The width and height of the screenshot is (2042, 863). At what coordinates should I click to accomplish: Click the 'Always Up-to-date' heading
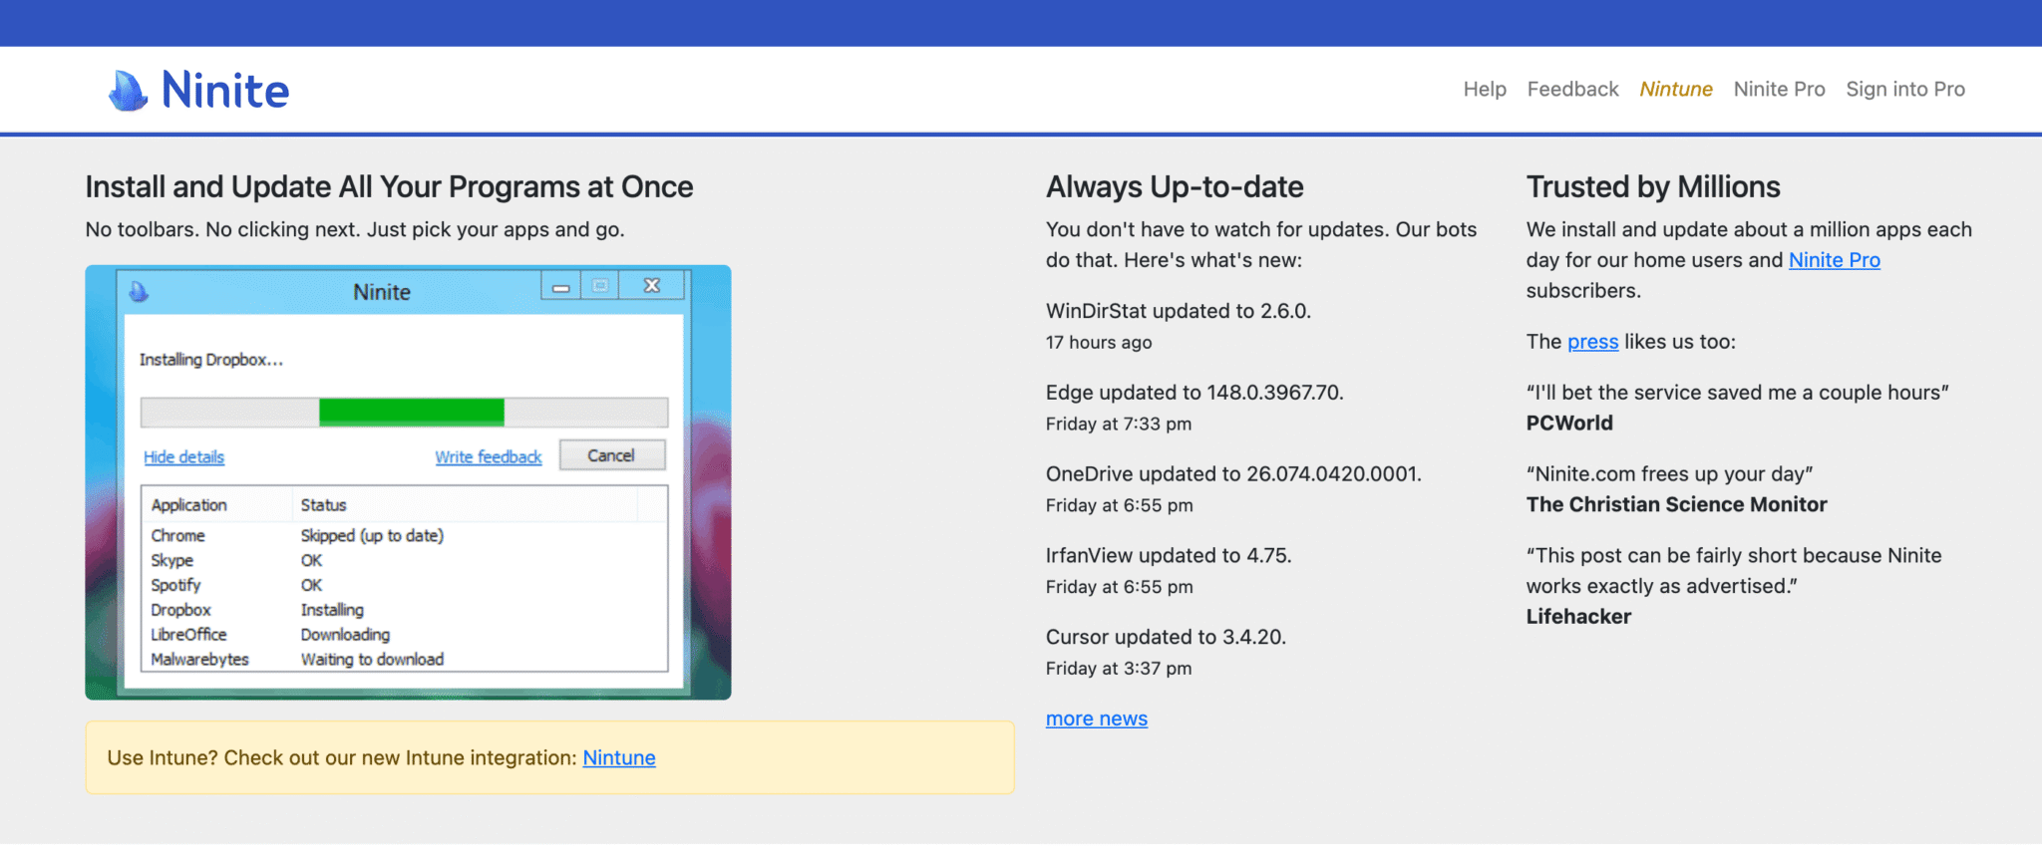pyautogui.click(x=1175, y=187)
